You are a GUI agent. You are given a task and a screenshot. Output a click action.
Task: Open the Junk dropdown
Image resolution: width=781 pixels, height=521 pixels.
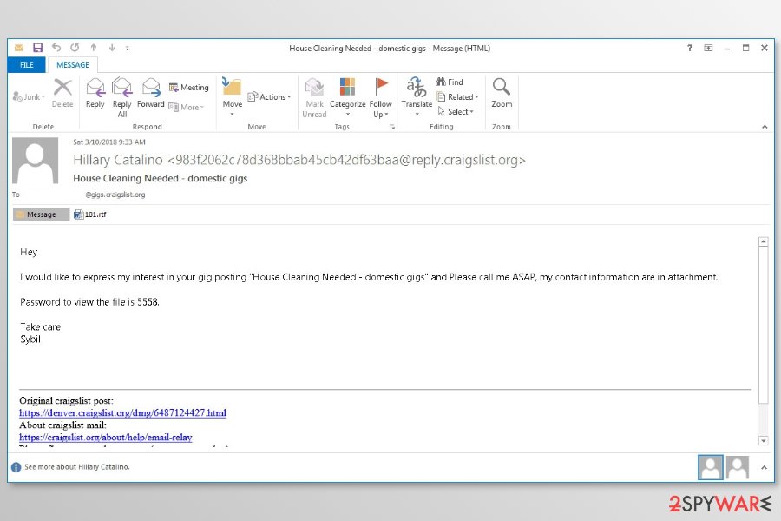coord(29,96)
